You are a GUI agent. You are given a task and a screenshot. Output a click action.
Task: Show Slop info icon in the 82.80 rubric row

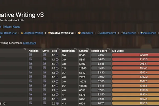coord(57,81)
